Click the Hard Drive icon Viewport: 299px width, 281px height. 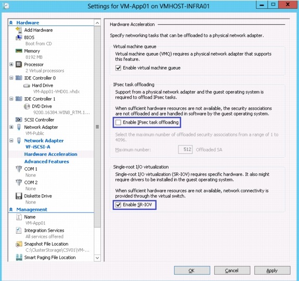(x=27, y=86)
